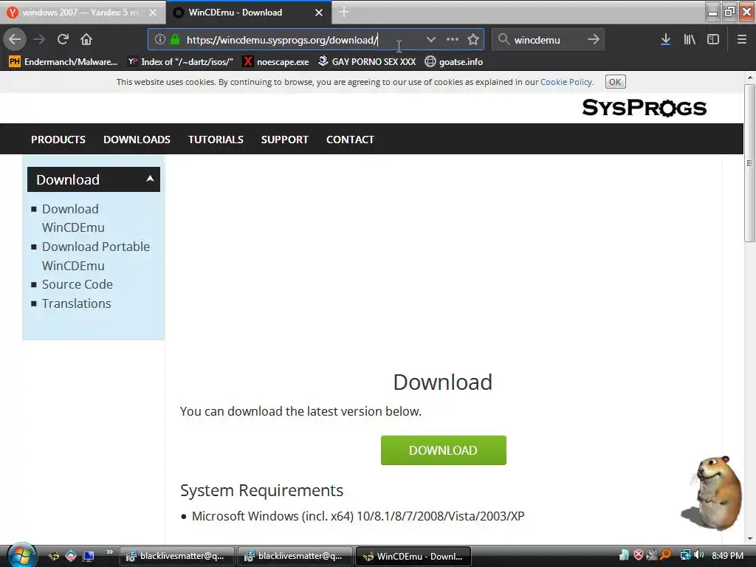Select WinCDEmu - Downl... taskbar button
The image size is (756, 567).
coord(413,556)
